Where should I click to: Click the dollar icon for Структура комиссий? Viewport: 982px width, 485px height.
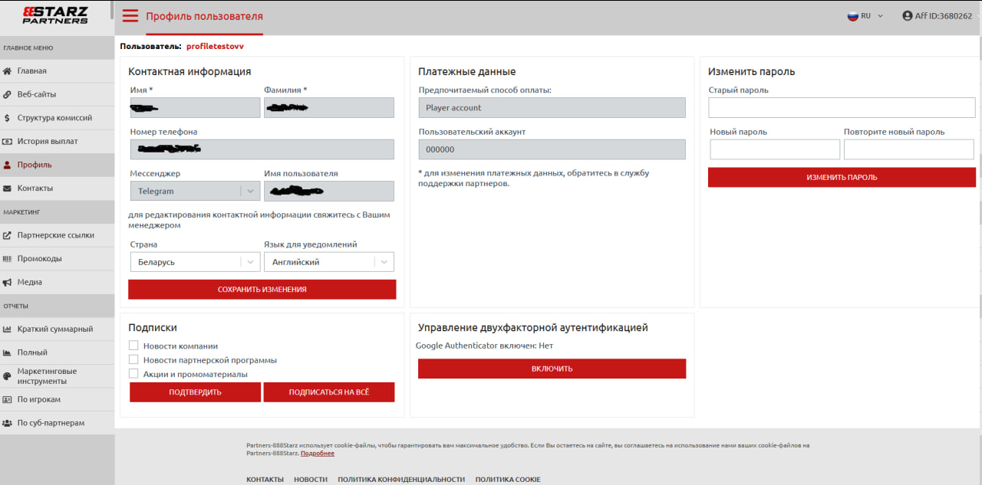pos(8,118)
